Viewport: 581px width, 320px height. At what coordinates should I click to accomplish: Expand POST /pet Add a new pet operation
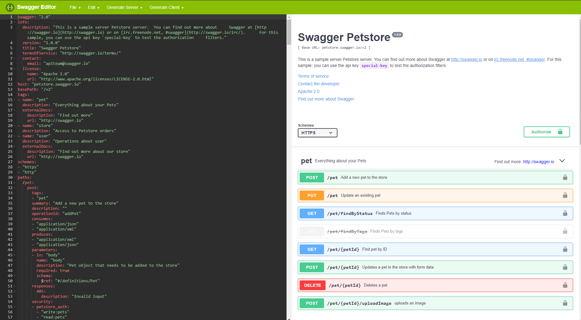[435, 178]
